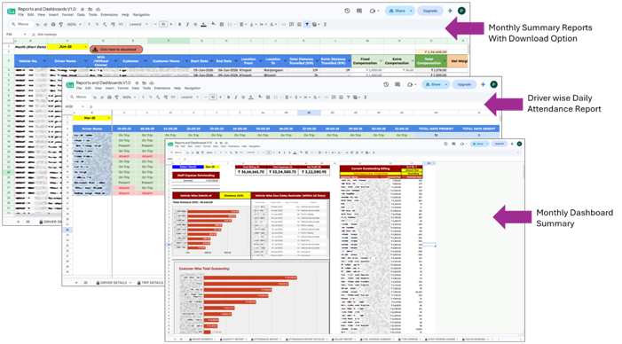Click functions sigma icon in Attendance Report toolbar
The image size is (622, 344).
[366, 98]
